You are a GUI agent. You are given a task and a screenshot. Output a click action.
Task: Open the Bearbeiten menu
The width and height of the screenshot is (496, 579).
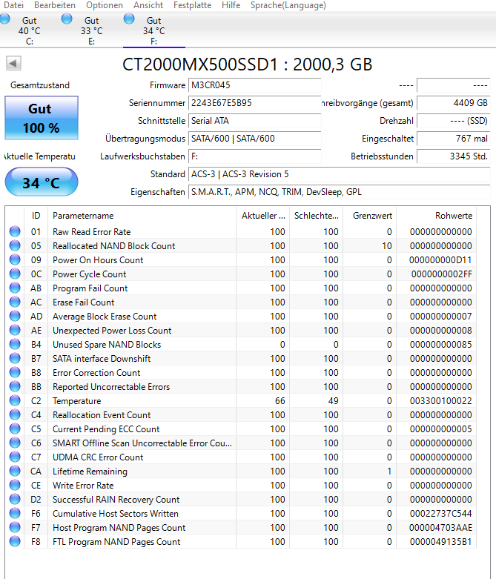pos(55,5)
